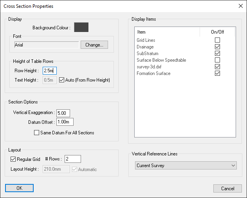Click the # Rows input field

pos(73,159)
